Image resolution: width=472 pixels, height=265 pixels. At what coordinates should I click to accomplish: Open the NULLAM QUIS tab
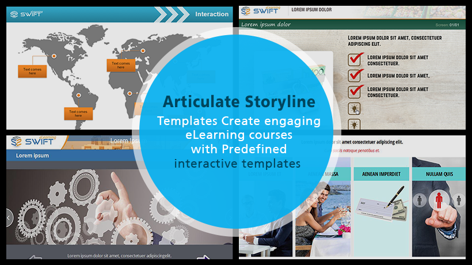tap(439, 174)
